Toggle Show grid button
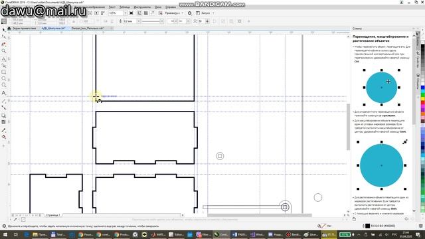The image size is (425, 239). click(x=146, y=13)
